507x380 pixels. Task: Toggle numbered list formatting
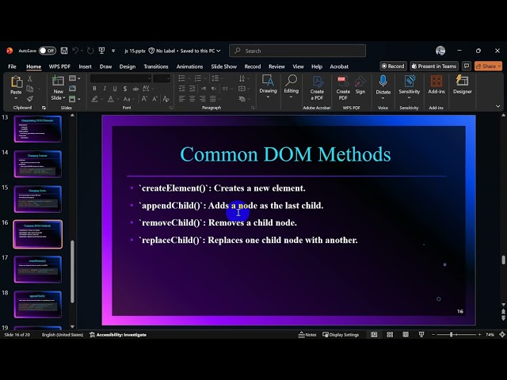point(197,78)
